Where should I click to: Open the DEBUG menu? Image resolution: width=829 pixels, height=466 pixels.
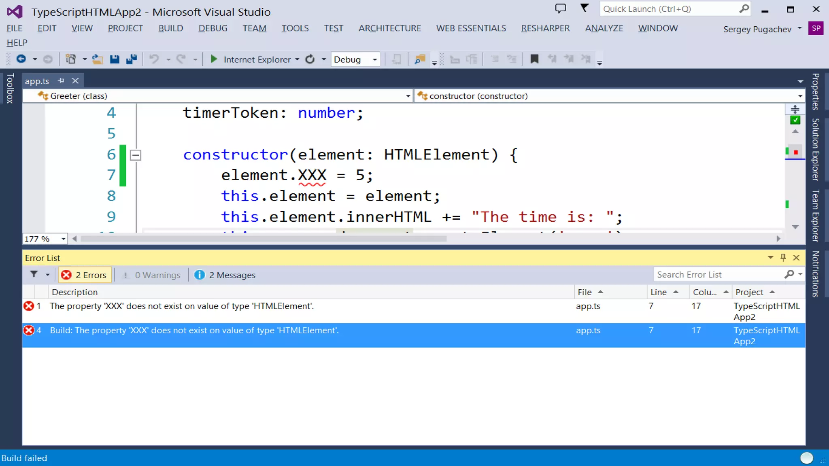213,28
